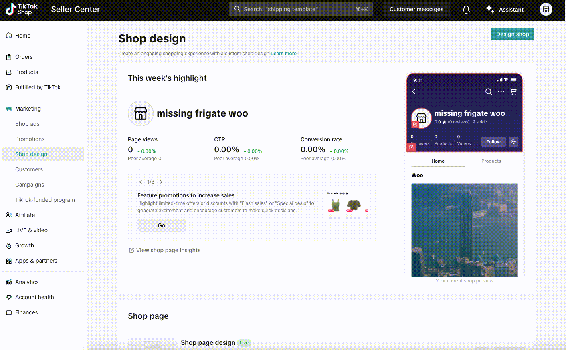Click the back arrow in phone preview
The width and height of the screenshot is (566, 350).
[414, 92]
